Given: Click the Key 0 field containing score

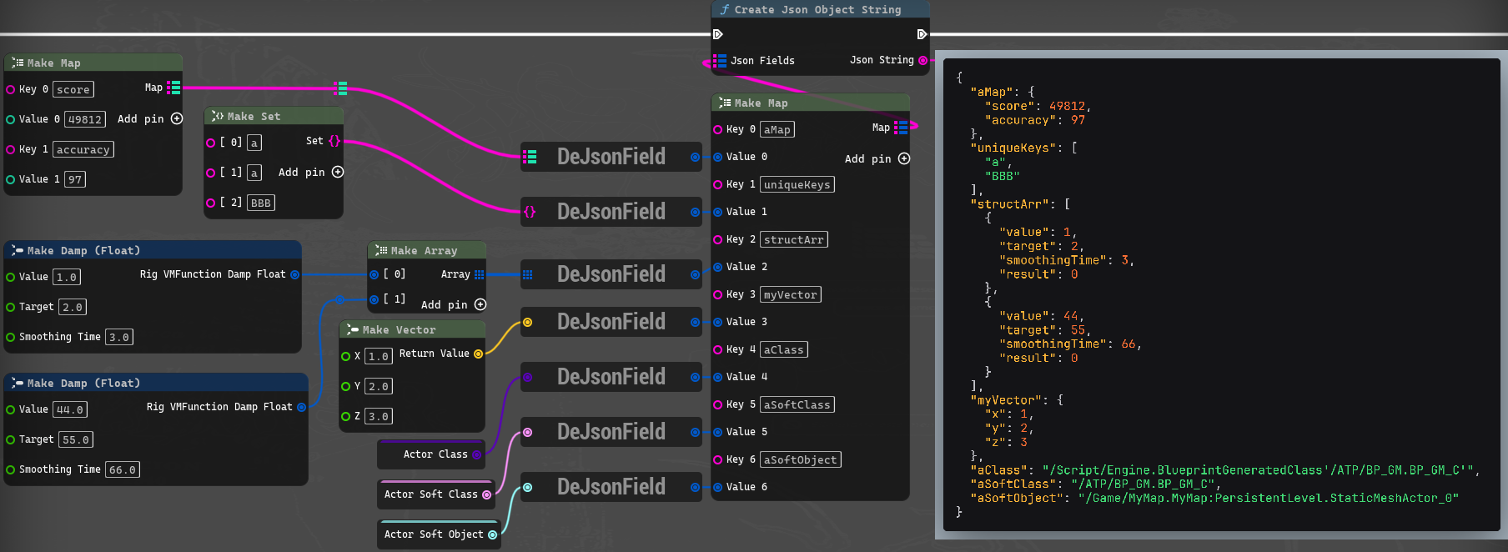Looking at the screenshot, I should (x=73, y=89).
